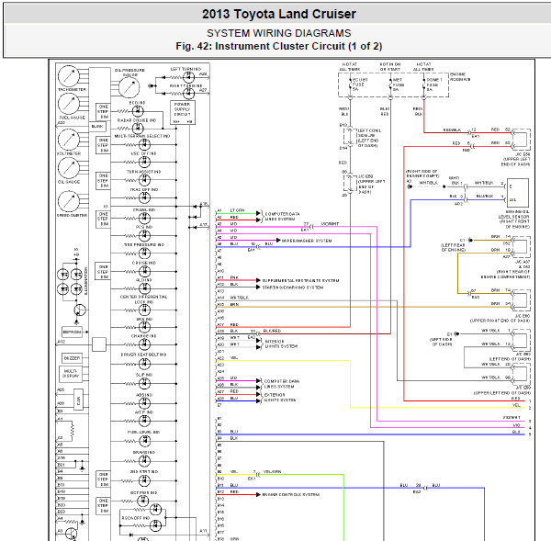Image resolution: width=551 pixels, height=541 pixels.
Task: Click the "HOT IN ON OR START" label
Action: tap(390, 67)
